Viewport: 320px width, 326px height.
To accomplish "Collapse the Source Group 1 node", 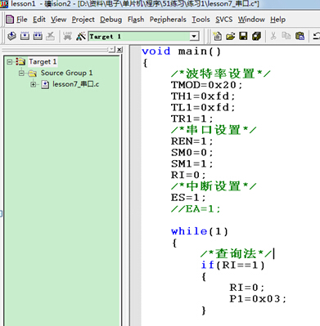I will pos(21,73).
